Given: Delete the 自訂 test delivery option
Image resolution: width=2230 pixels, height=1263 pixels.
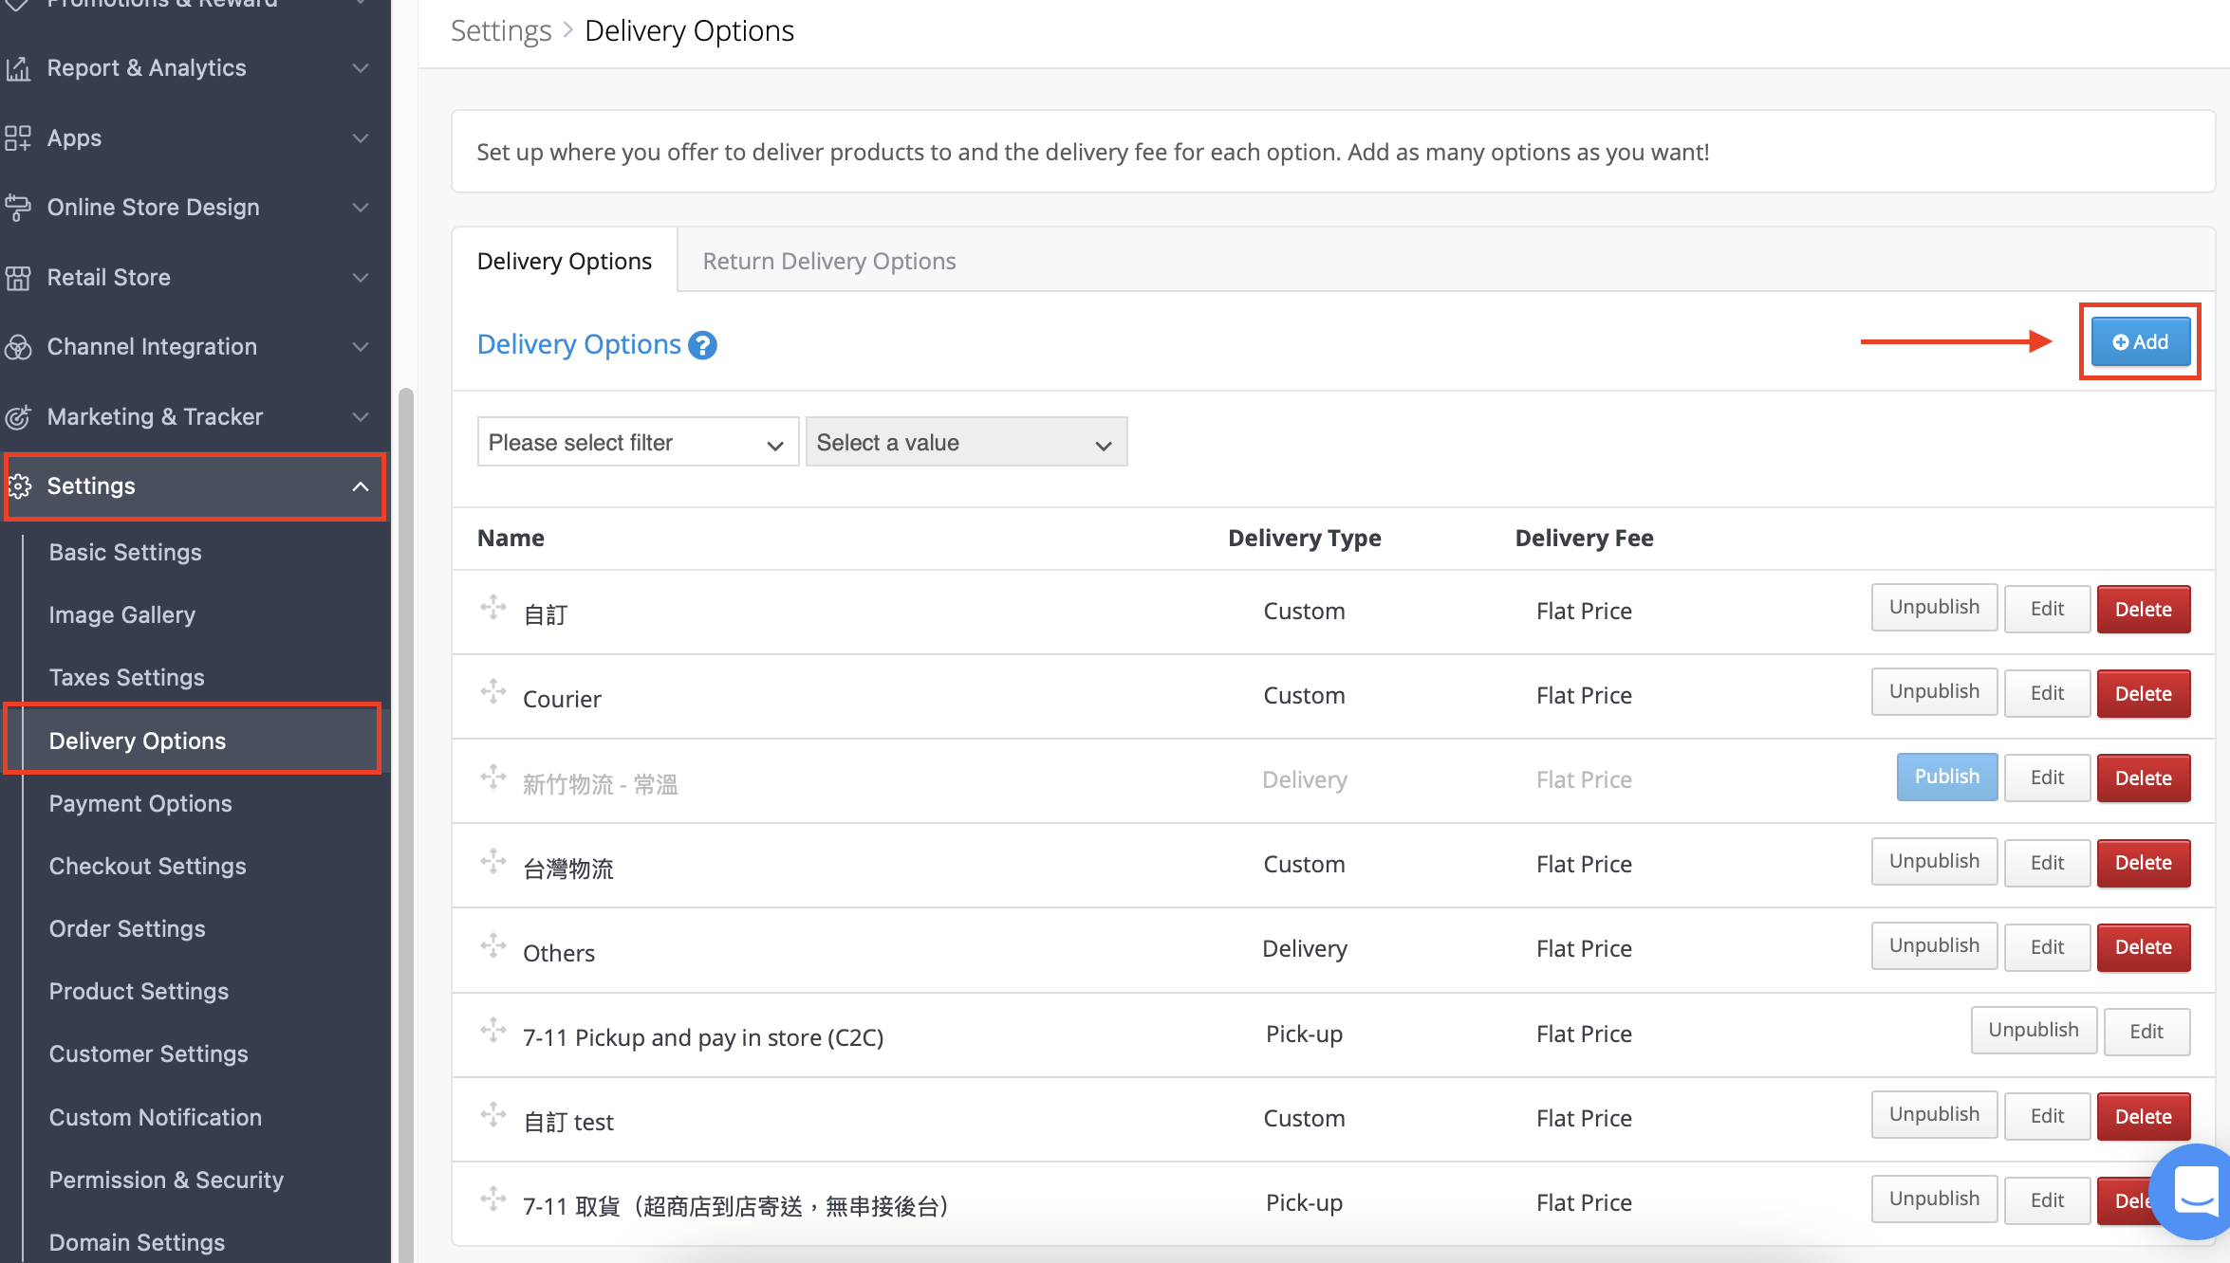Looking at the screenshot, I should click(2144, 1116).
